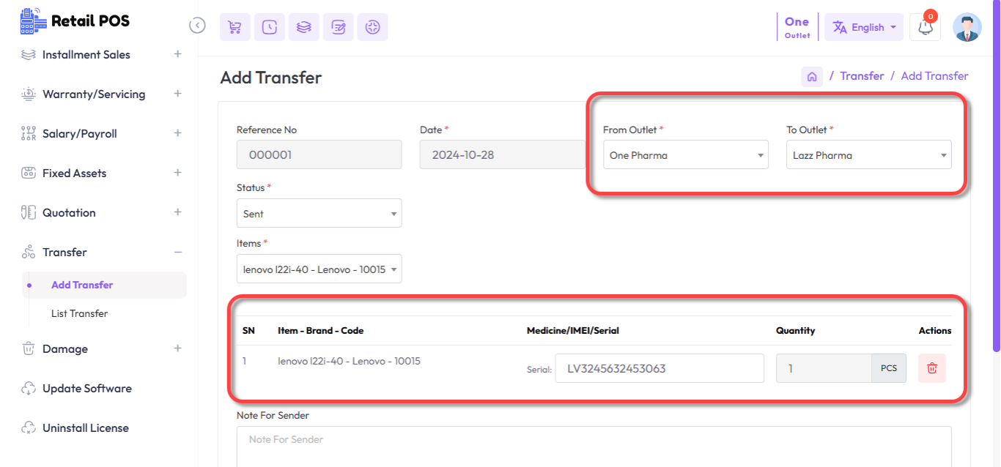Select the stacked layers quick-access icon
The width and height of the screenshot is (1001, 467).
coord(303,26)
